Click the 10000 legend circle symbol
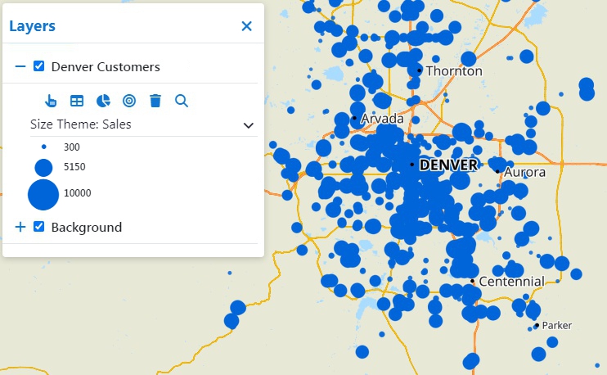 43,194
